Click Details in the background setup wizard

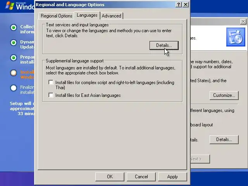click(224, 139)
